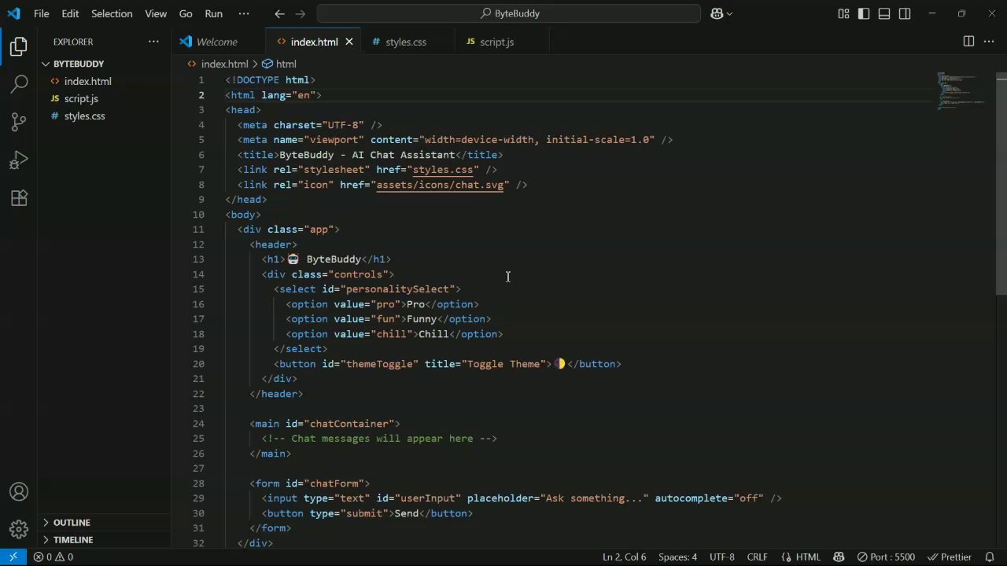1007x566 pixels.
Task: Open the Edit menu
Action: (70, 13)
